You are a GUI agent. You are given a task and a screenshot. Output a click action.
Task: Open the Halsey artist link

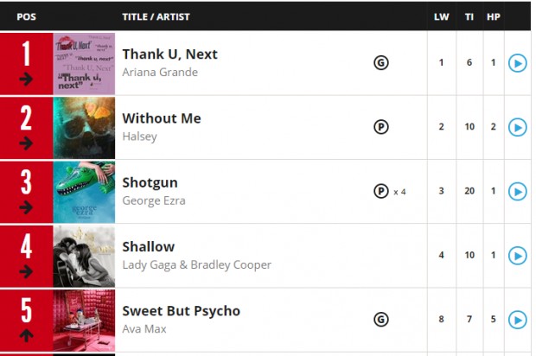(139, 137)
